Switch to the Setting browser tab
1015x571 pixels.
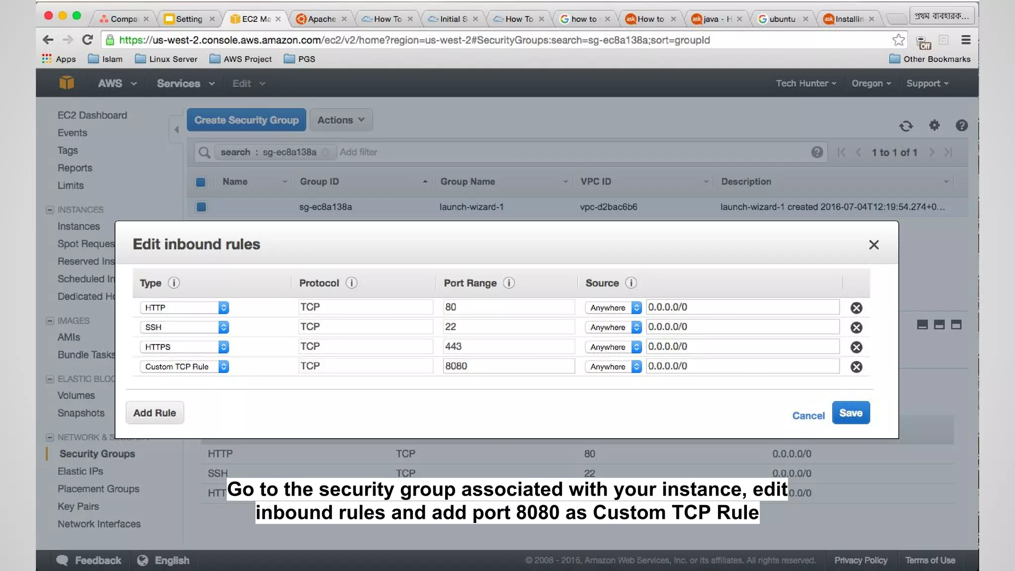click(189, 19)
